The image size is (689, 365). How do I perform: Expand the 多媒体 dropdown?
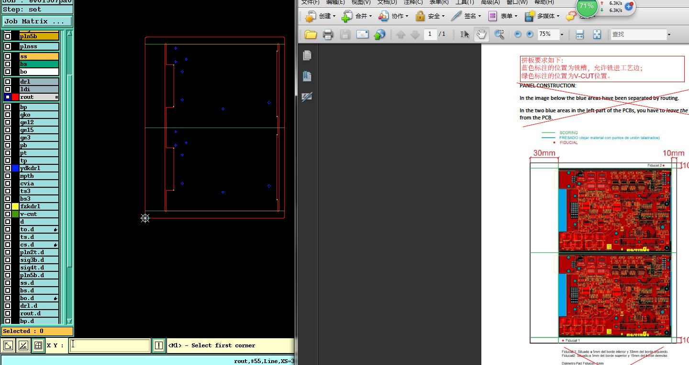(558, 16)
